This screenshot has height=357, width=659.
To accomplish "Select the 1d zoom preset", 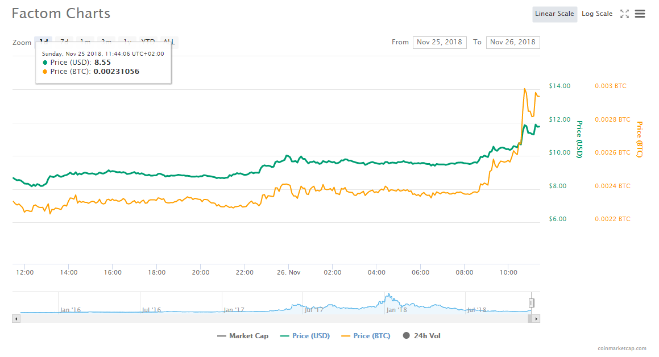I will click(x=44, y=42).
